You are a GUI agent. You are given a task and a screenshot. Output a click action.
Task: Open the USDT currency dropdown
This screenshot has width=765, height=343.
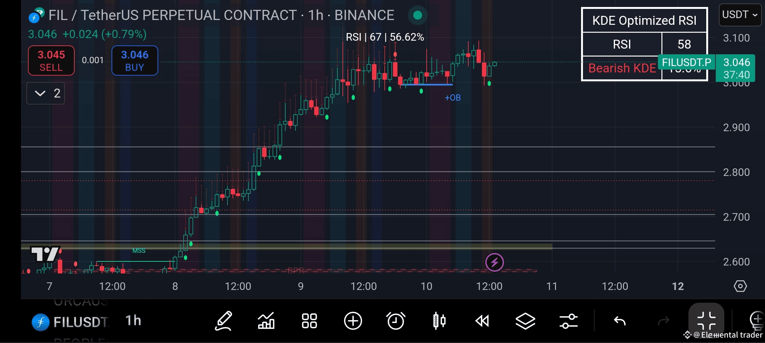[740, 15]
